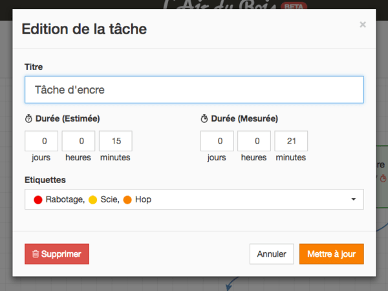This screenshot has height=291, width=388.
Task: Focus the estimated minutes field showing 15
Action: point(116,141)
